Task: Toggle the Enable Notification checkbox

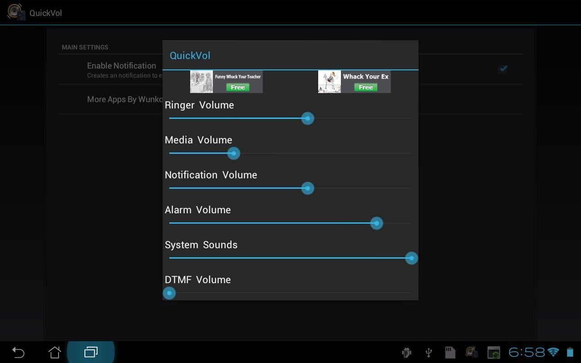Action: pos(503,69)
